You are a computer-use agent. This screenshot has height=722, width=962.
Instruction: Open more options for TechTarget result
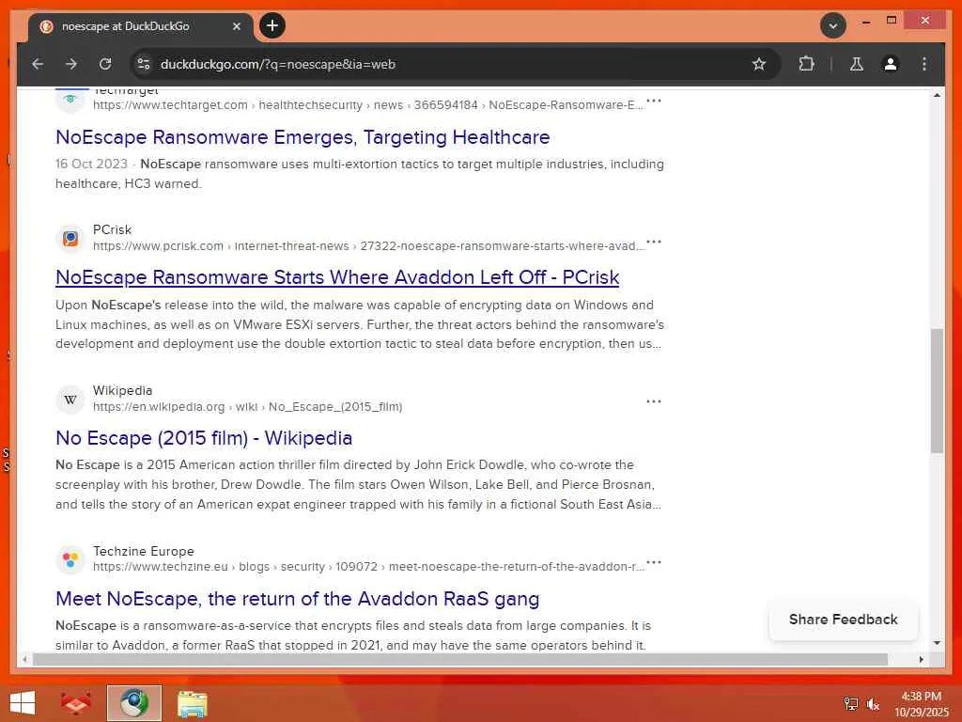pos(654,100)
